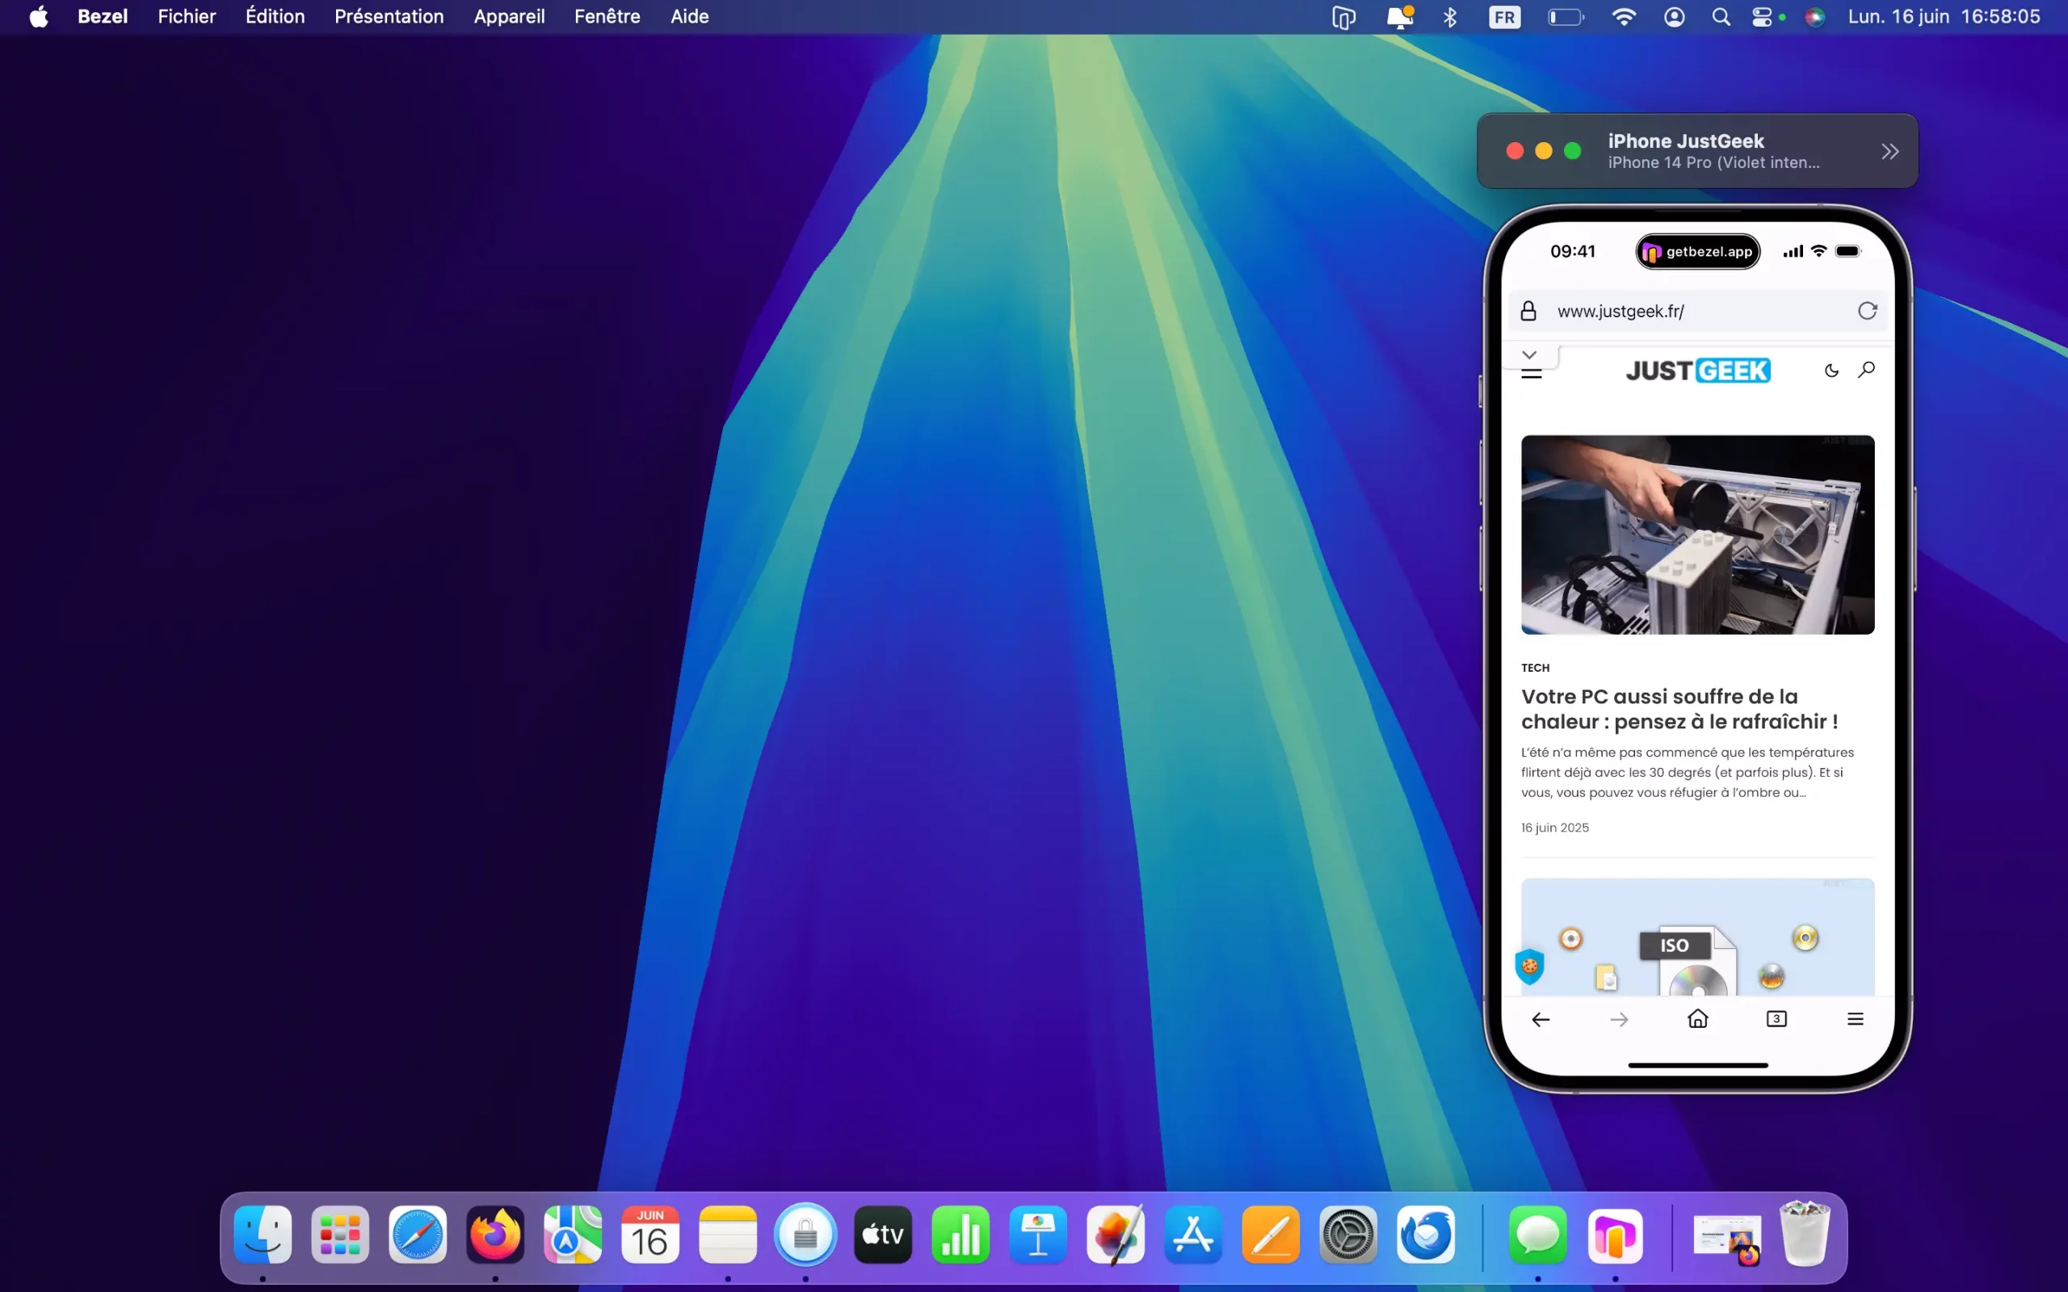Open the ISO article thumbnail
Image resolution: width=2068 pixels, height=1292 pixels.
pyautogui.click(x=1698, y=937)
